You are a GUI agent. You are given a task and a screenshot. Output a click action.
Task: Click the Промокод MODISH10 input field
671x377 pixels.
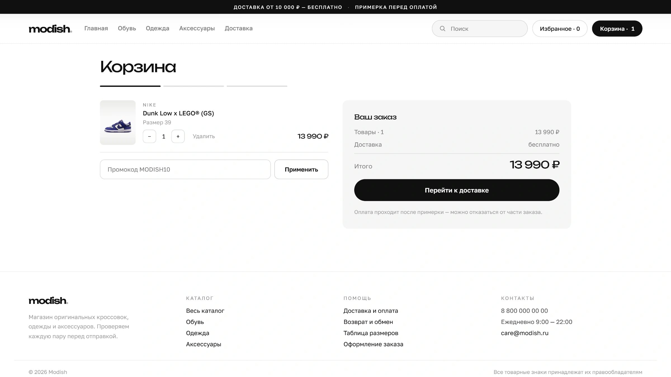pos(185,170)
